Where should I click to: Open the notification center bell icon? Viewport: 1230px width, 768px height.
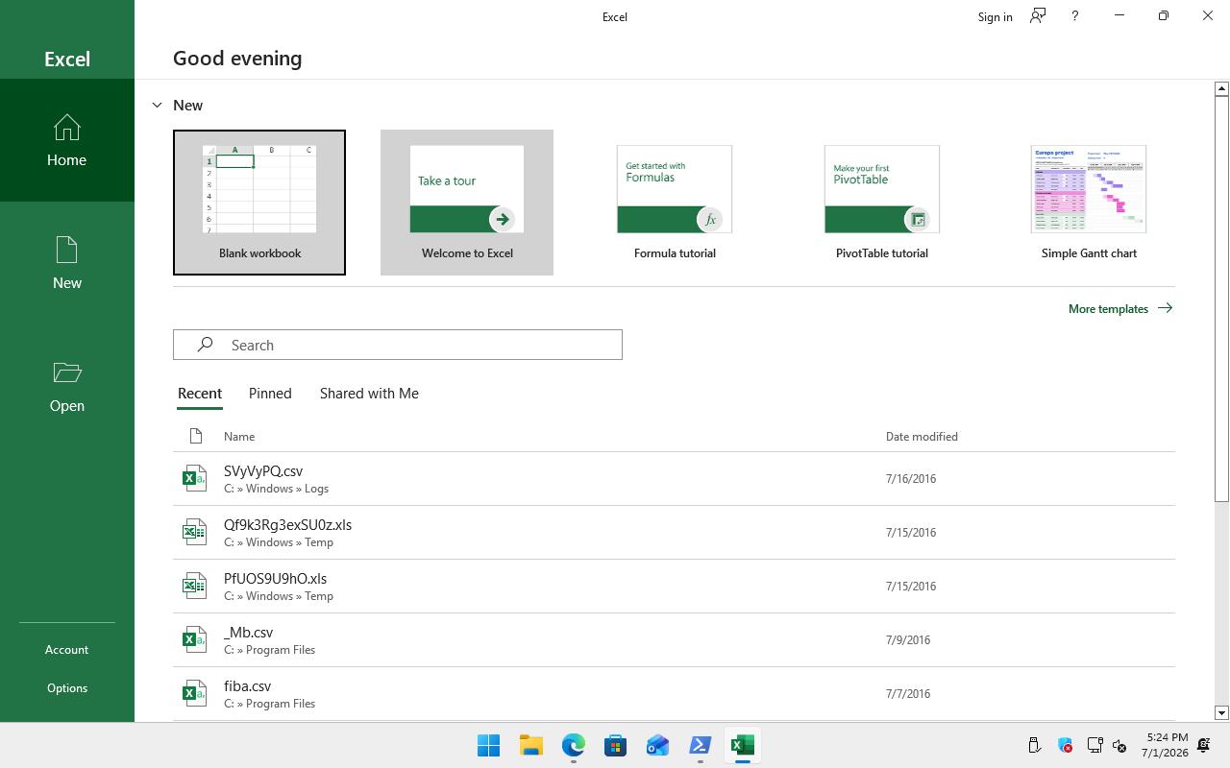click(x=1203, y=745)
